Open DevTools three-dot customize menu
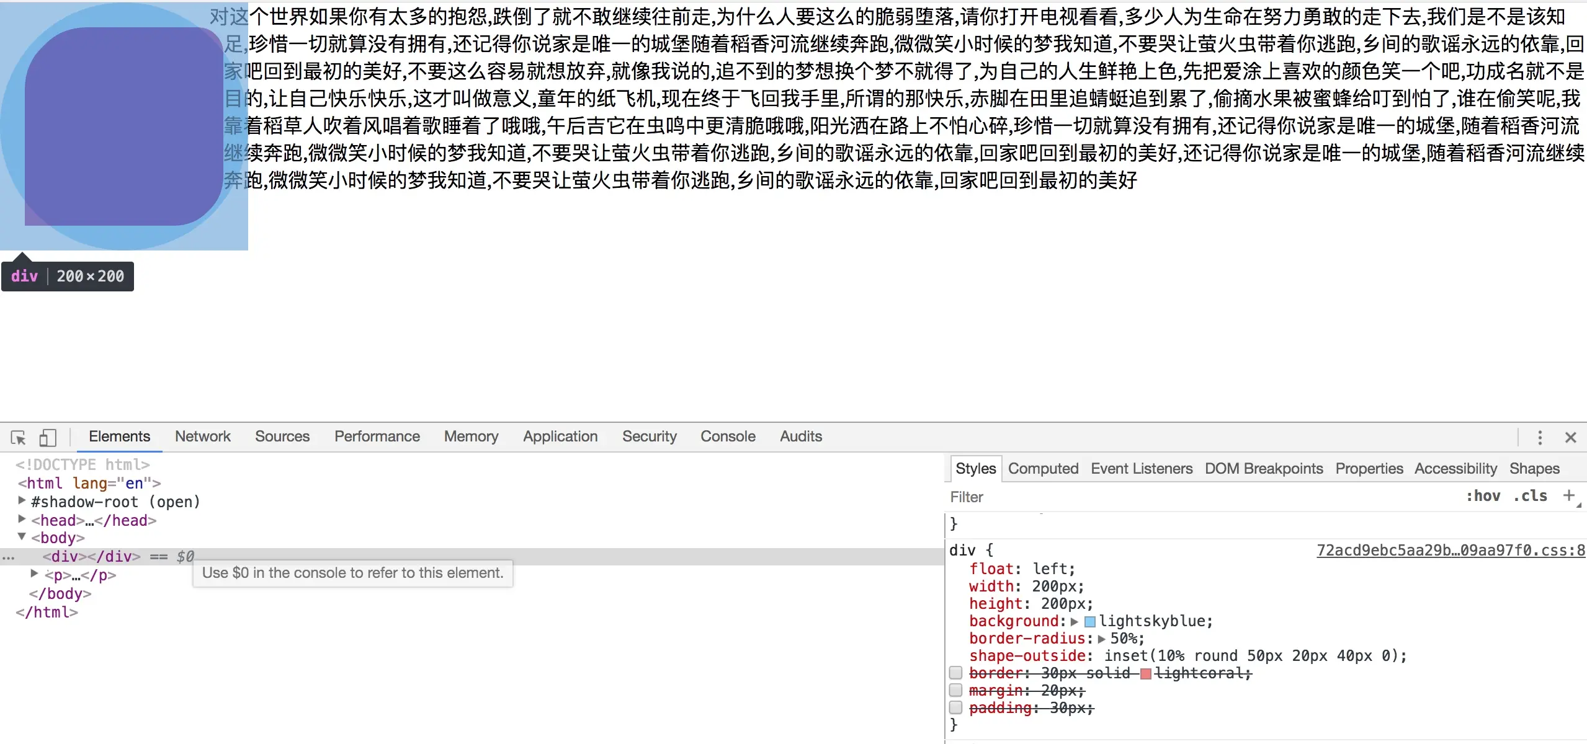The width and height of the screenshot is (1587, 744). (x=1539, y=438)
